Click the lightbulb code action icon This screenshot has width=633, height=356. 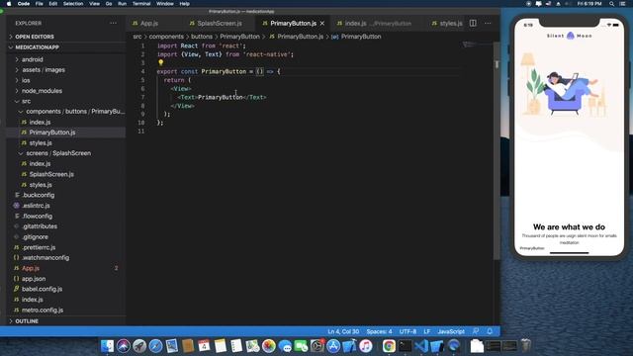coord(160,62)
